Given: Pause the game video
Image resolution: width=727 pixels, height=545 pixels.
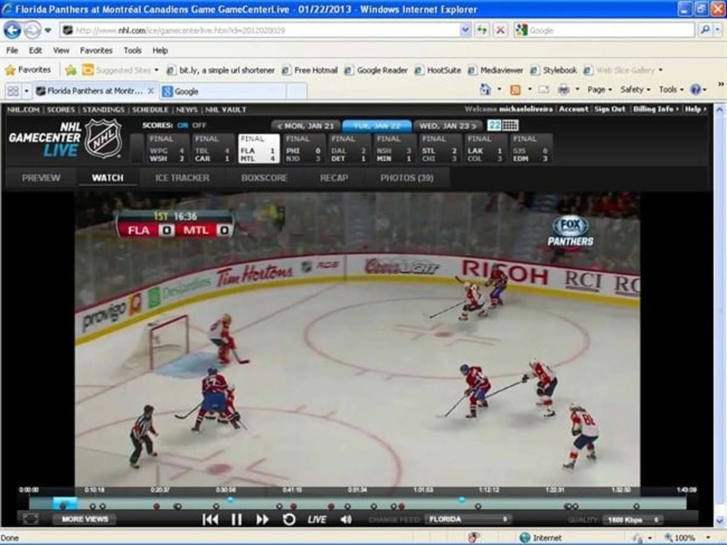Looking at the screenshot, I should tap(236, 520).
